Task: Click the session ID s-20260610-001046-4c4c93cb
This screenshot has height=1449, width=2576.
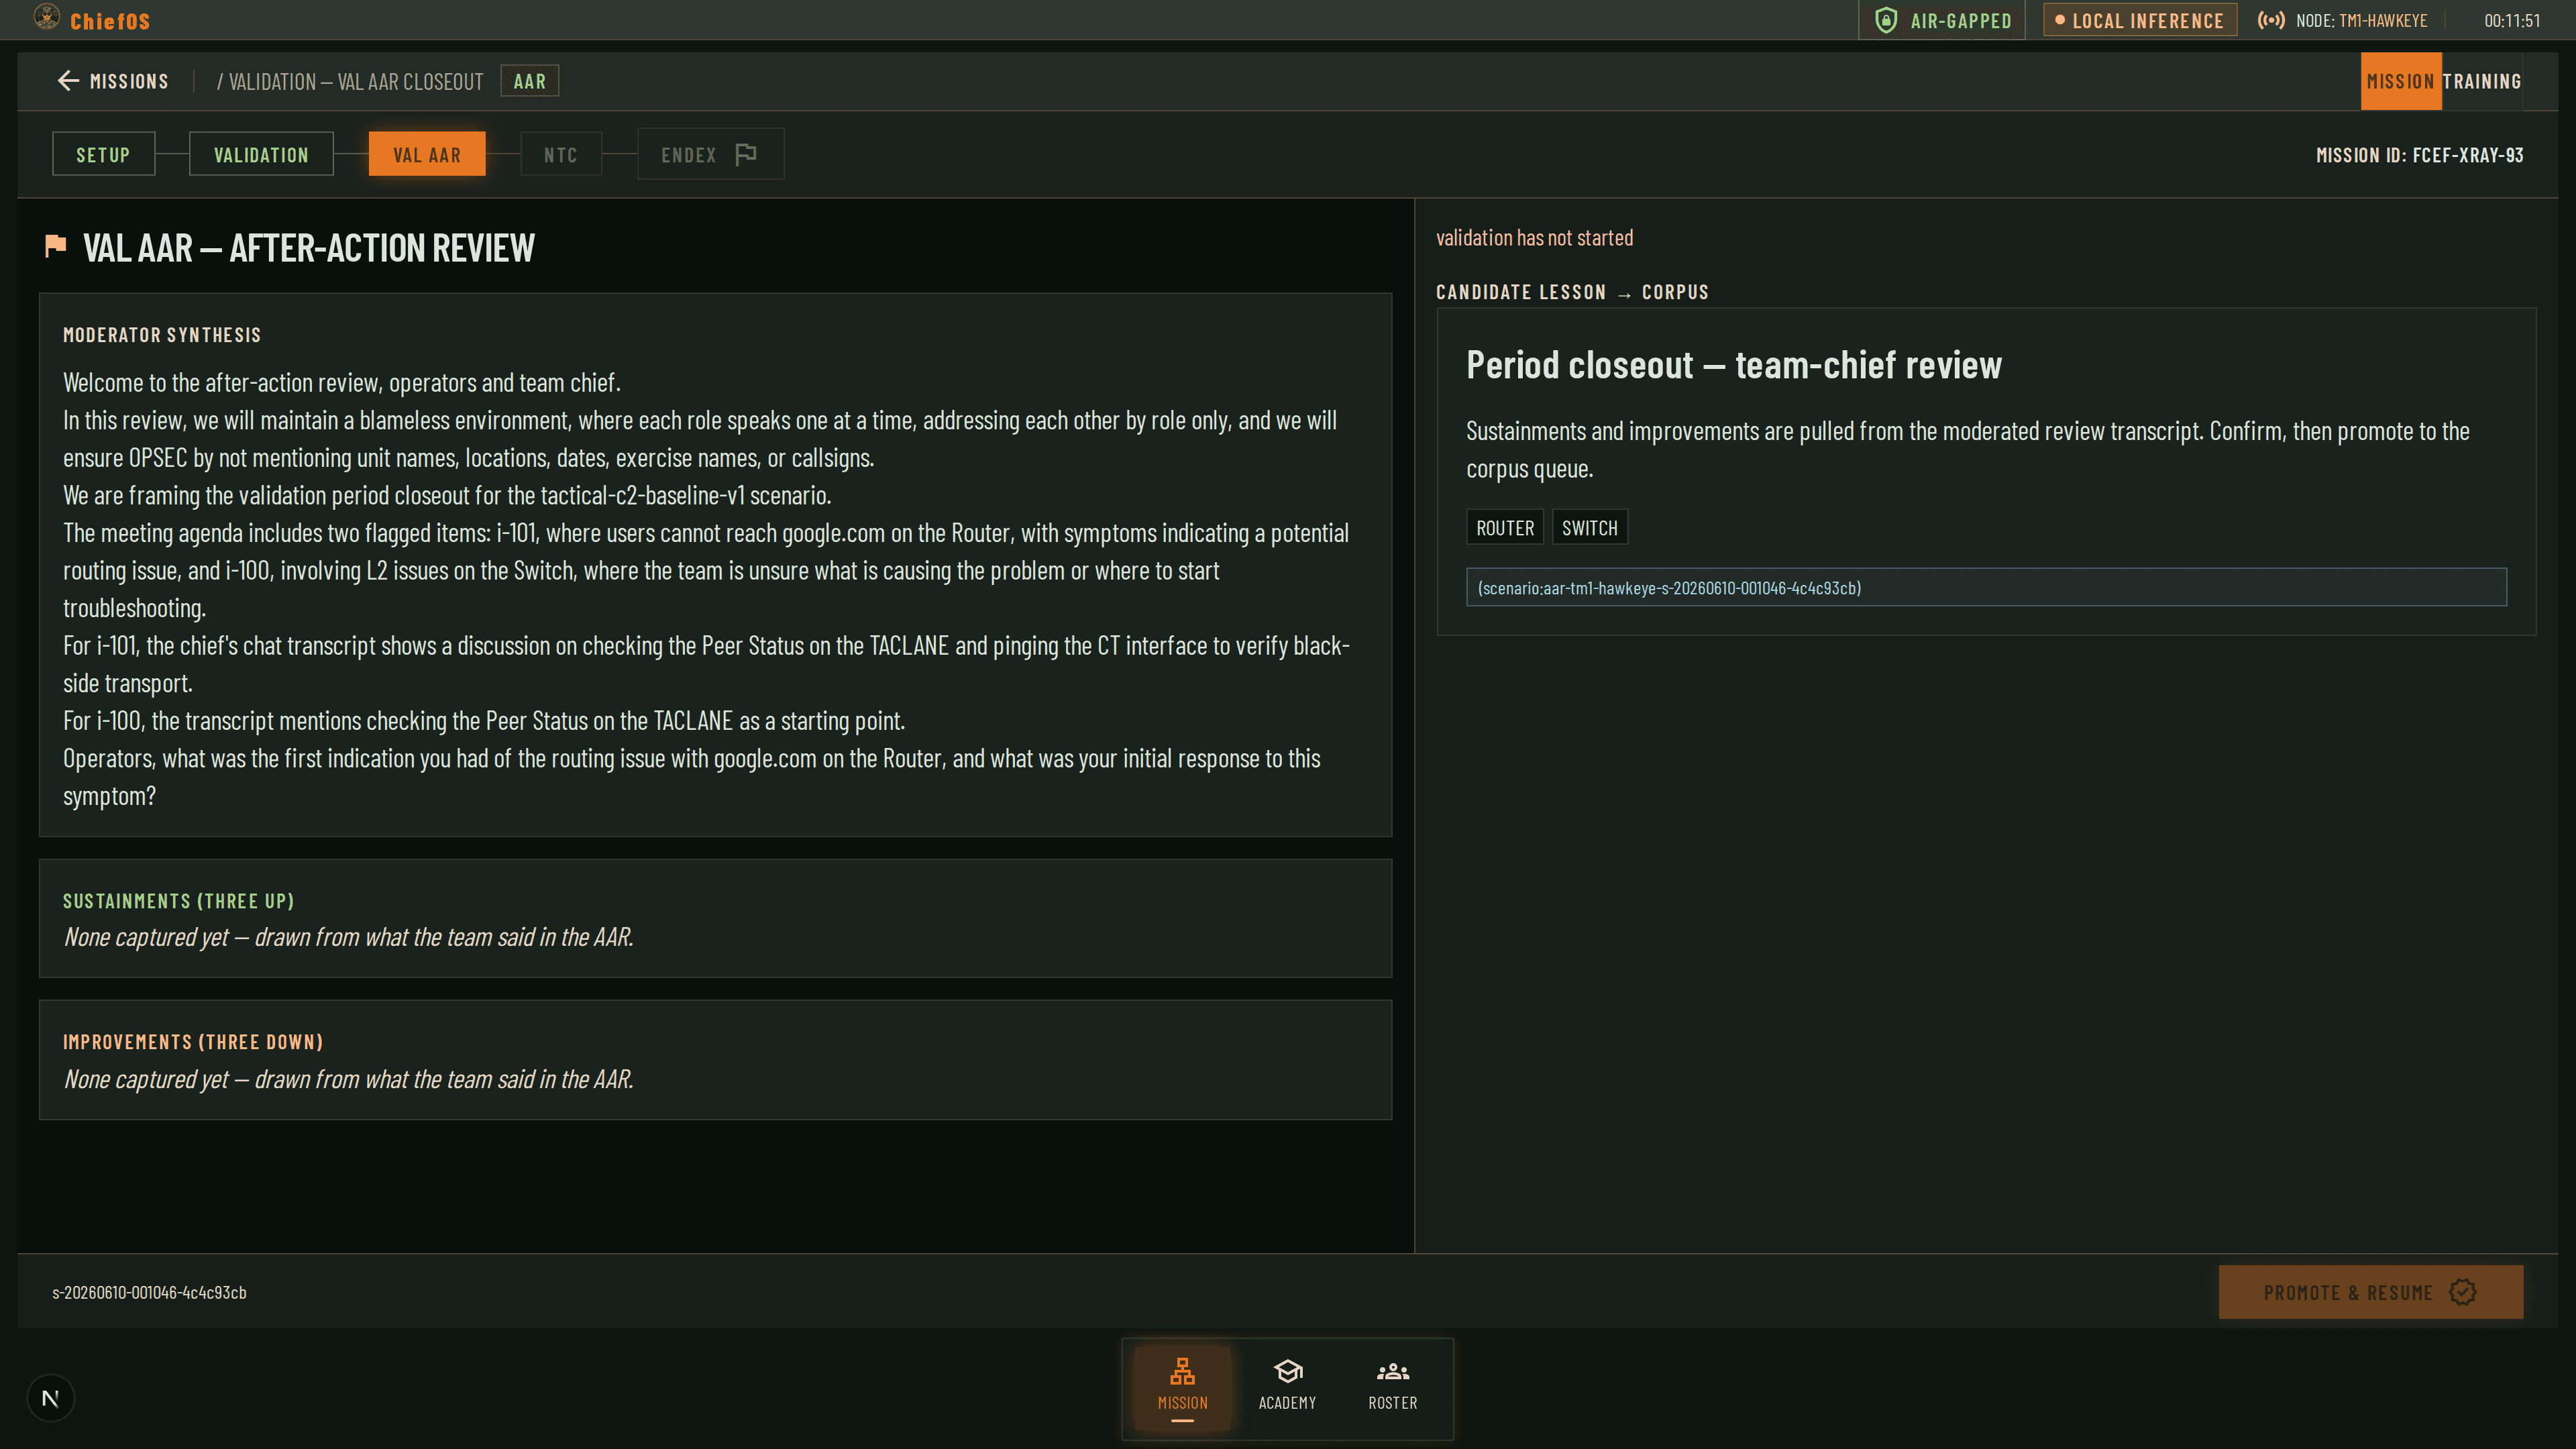Action: 149,1292
